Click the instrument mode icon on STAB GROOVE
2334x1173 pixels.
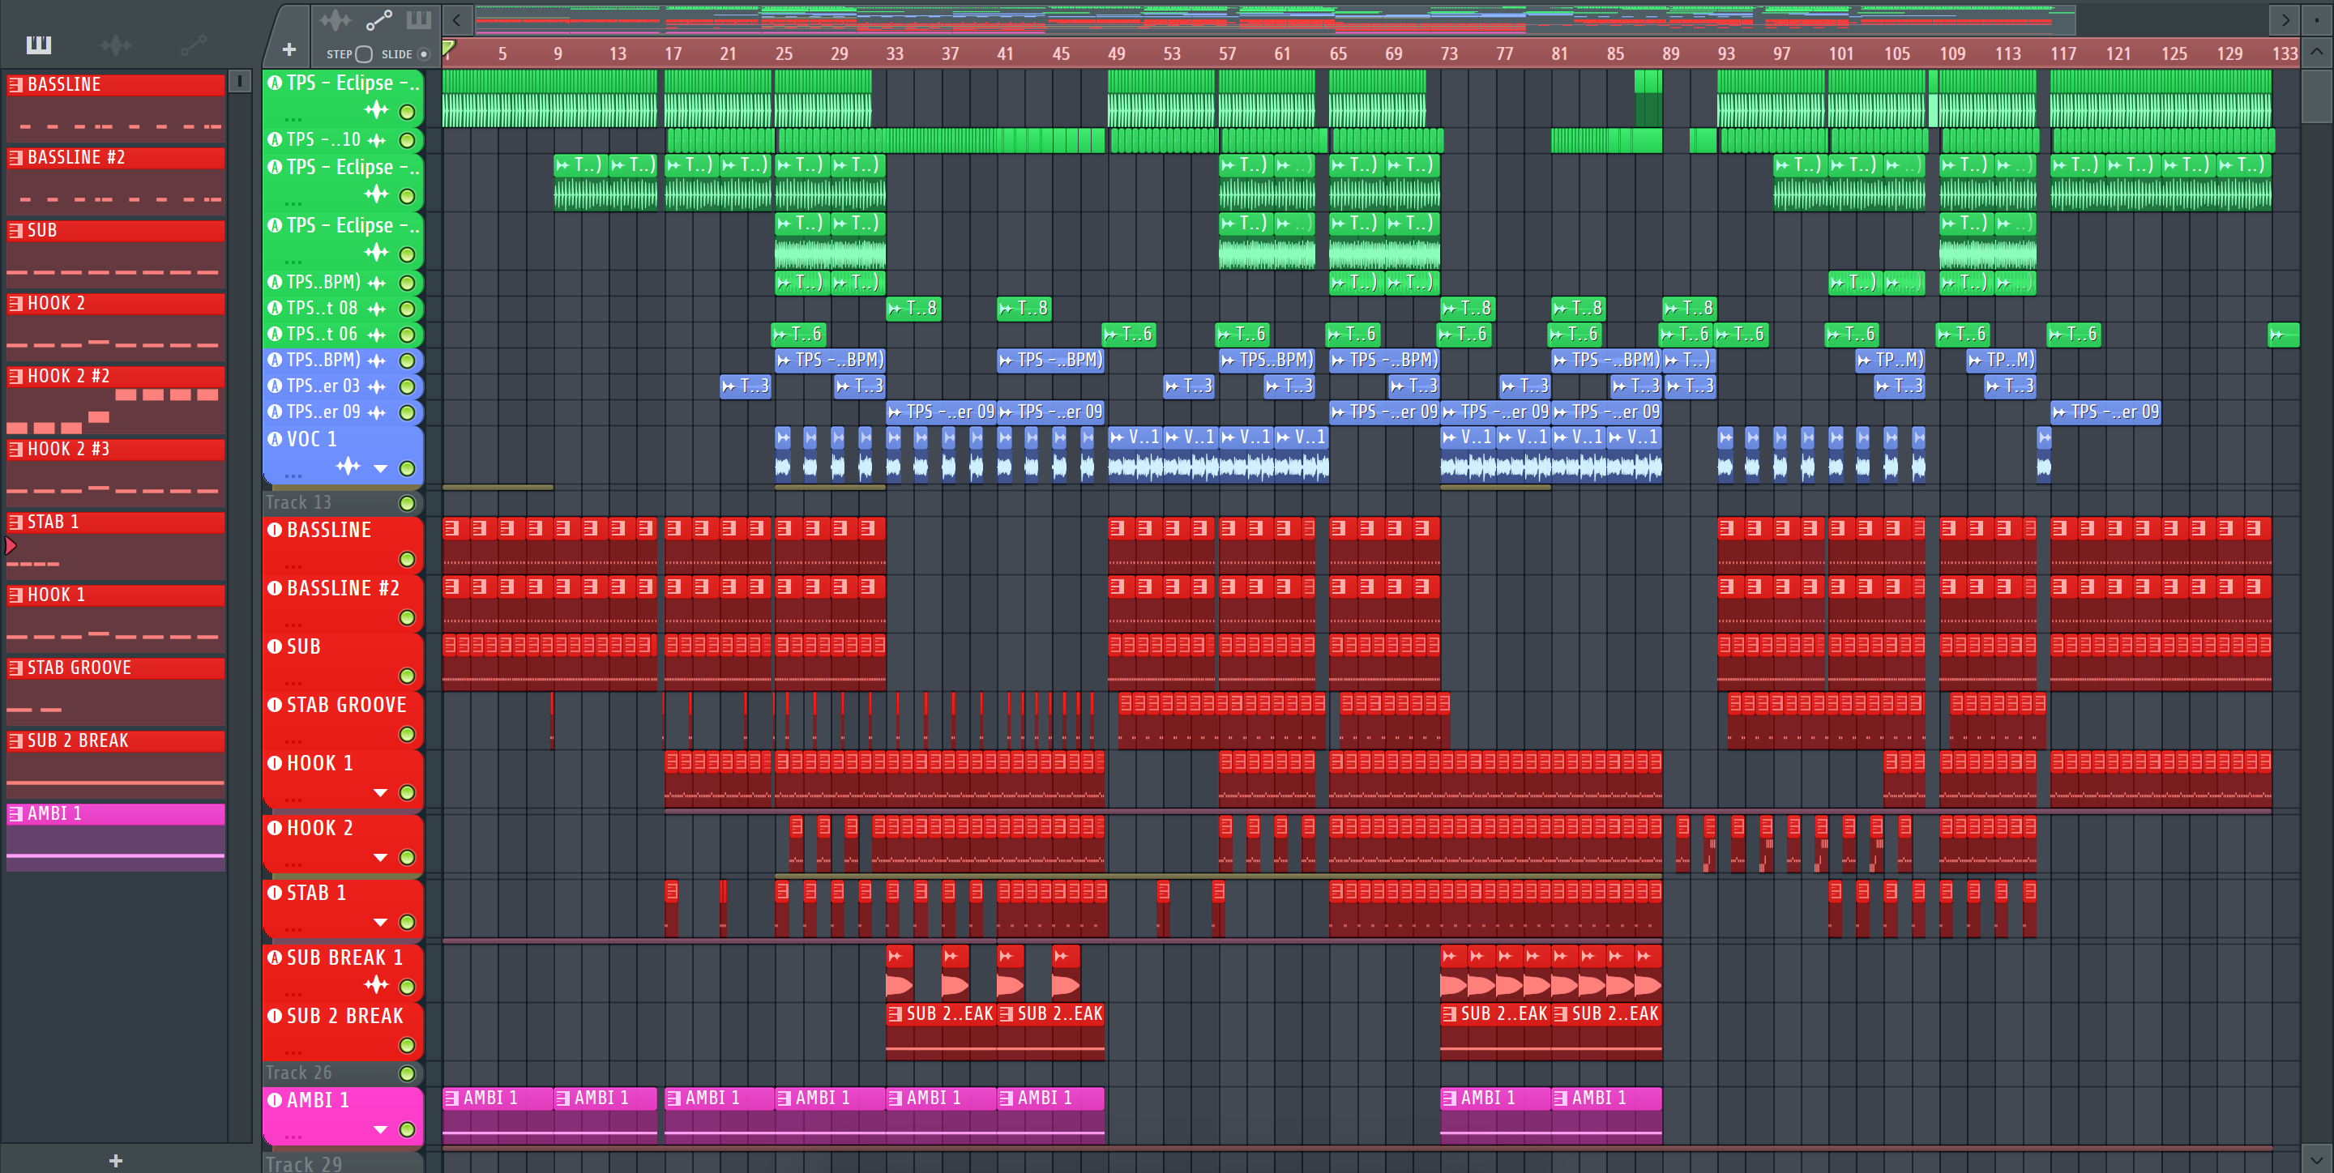pyautogui.click(x=275, y=705)
